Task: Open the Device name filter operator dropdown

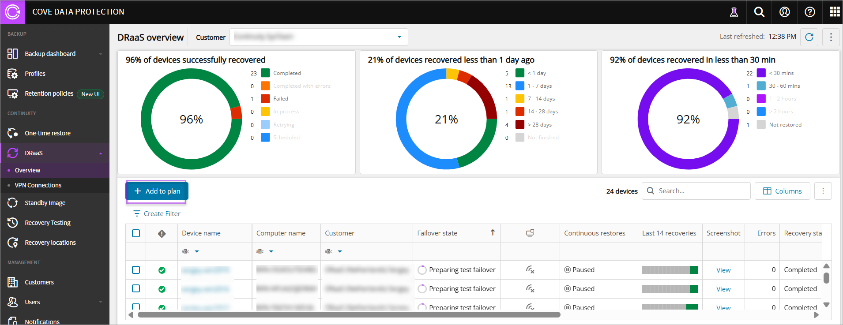Action: click(197, 251)
